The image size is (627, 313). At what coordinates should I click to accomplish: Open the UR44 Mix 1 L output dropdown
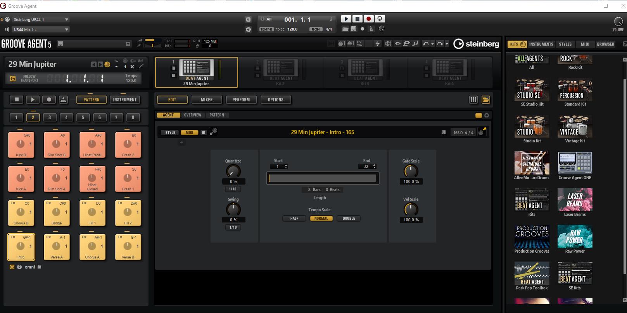[40, 29]
